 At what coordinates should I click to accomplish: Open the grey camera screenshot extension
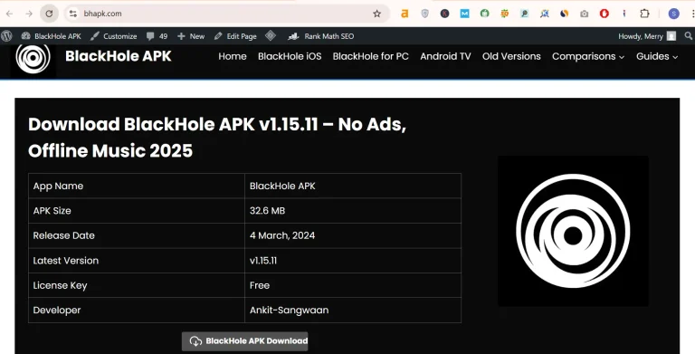pos(585,14)
